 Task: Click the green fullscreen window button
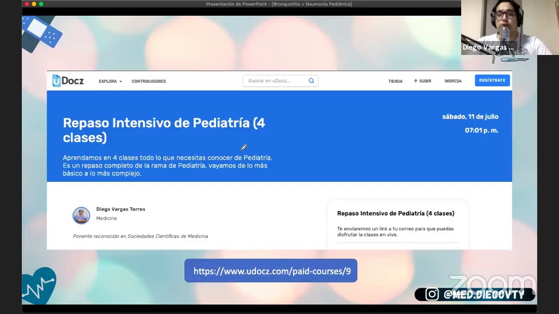tap(41, 4)
